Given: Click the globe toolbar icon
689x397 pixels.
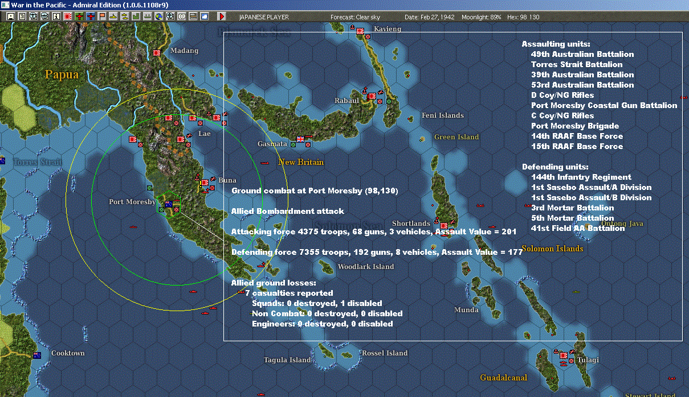Looking at the screenshot, I should point(159,16).
